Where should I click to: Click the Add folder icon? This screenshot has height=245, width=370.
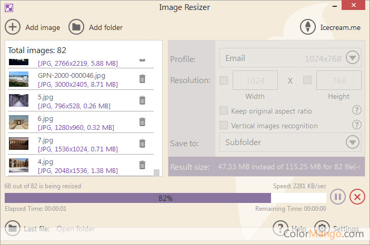[x=76, y=27]
